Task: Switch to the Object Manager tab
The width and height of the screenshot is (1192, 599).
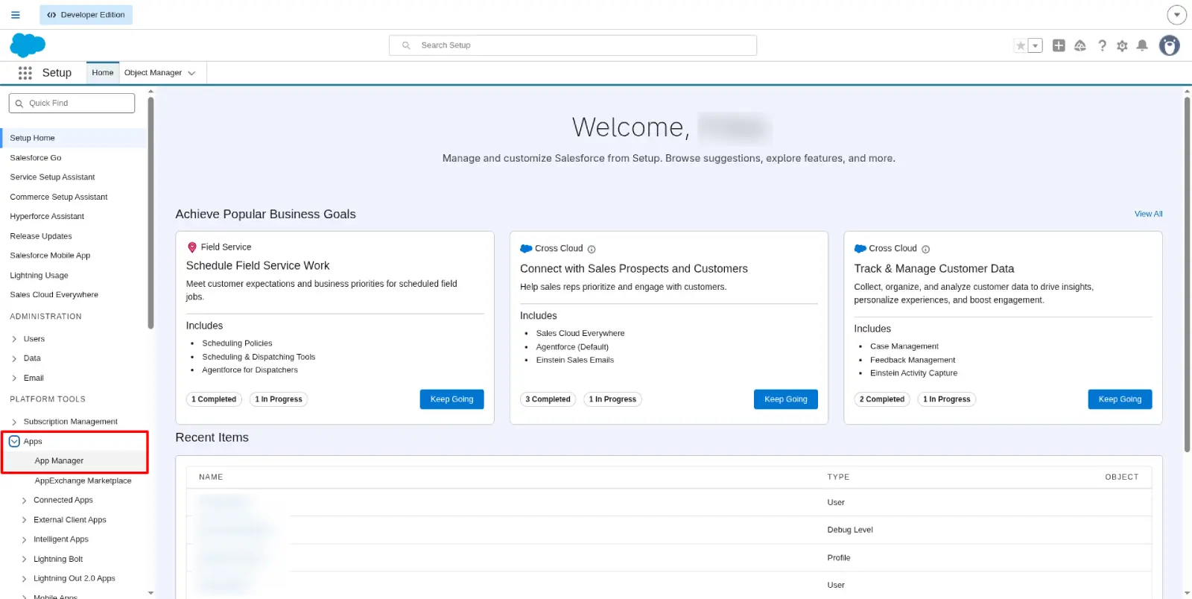Action: pyautogui.click(x=153, y=73)
